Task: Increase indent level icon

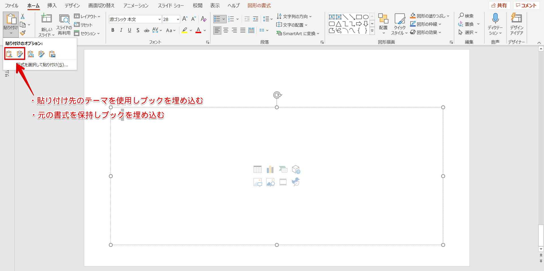Action: coord(256,19)
